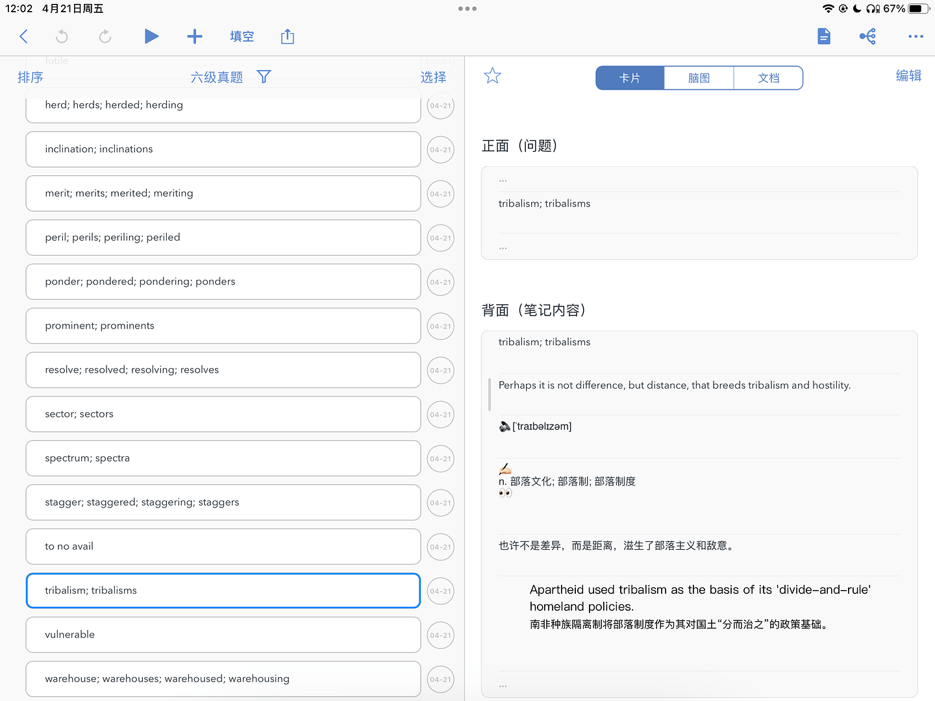935x701 pixels.
Task: Select the 'spectrum; spectra' card
Action: pos(223,458)
